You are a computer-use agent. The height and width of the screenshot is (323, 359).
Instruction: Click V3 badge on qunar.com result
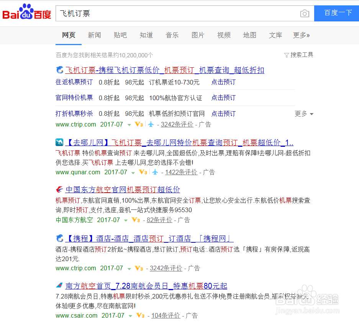[143, 172]
